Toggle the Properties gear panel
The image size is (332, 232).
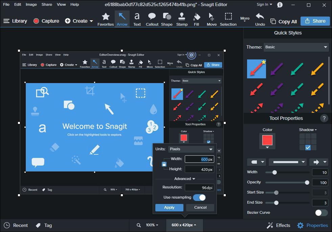pyautogui.click(x=312, y=226)
